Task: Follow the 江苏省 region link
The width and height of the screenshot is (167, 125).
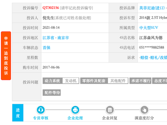Action: point(48,38)
